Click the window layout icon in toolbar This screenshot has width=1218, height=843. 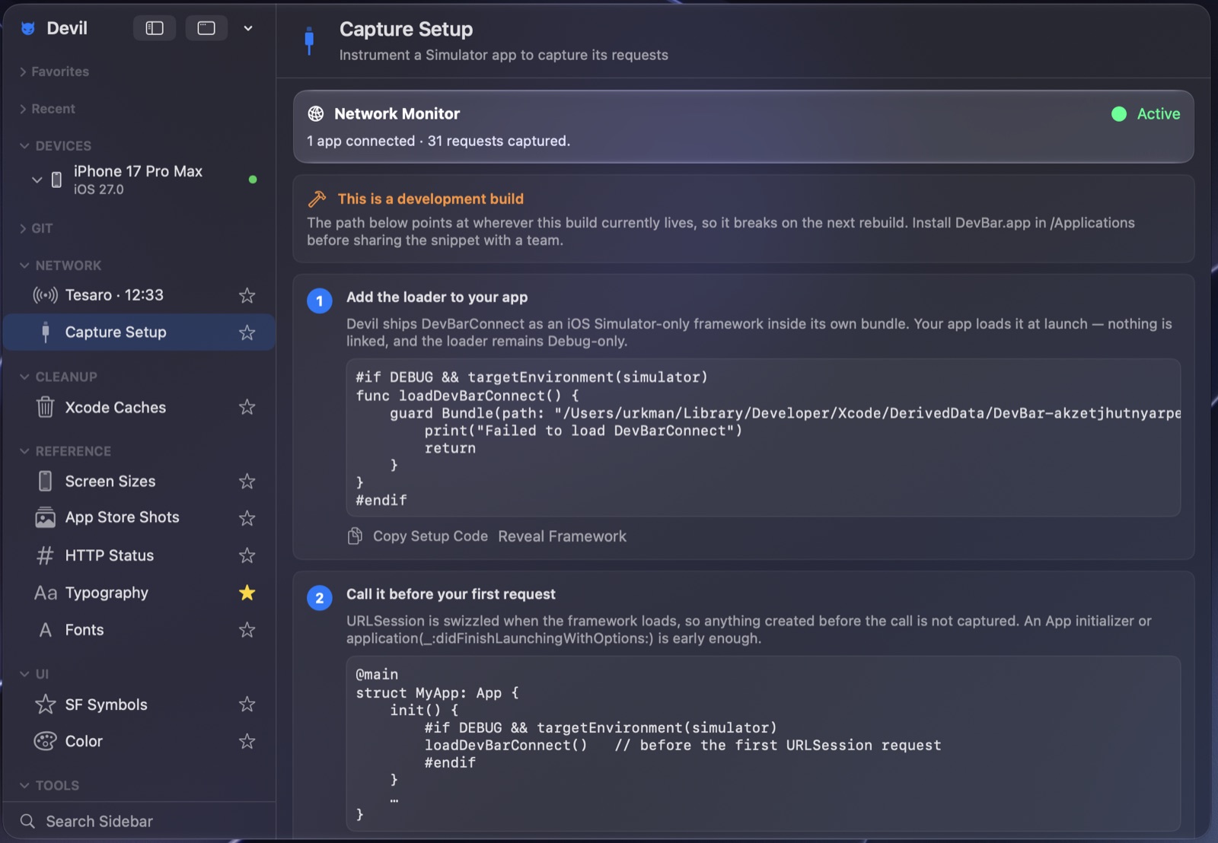click(x=206, y=28)
